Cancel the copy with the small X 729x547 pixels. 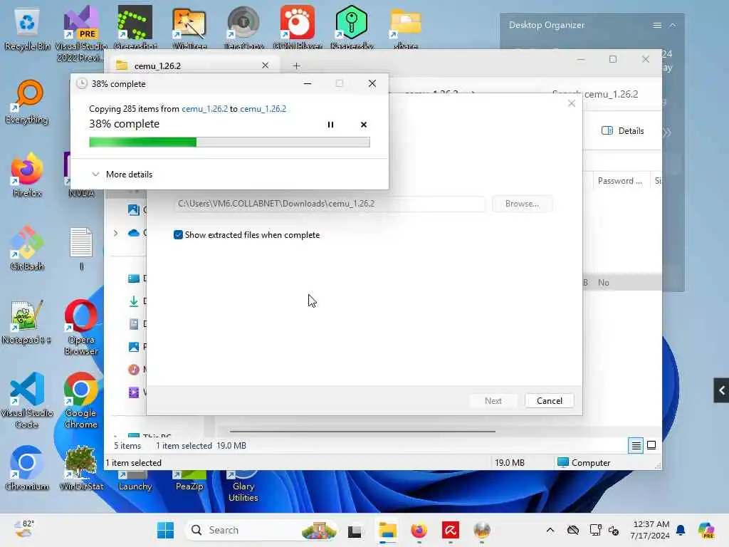click(364, 125)
